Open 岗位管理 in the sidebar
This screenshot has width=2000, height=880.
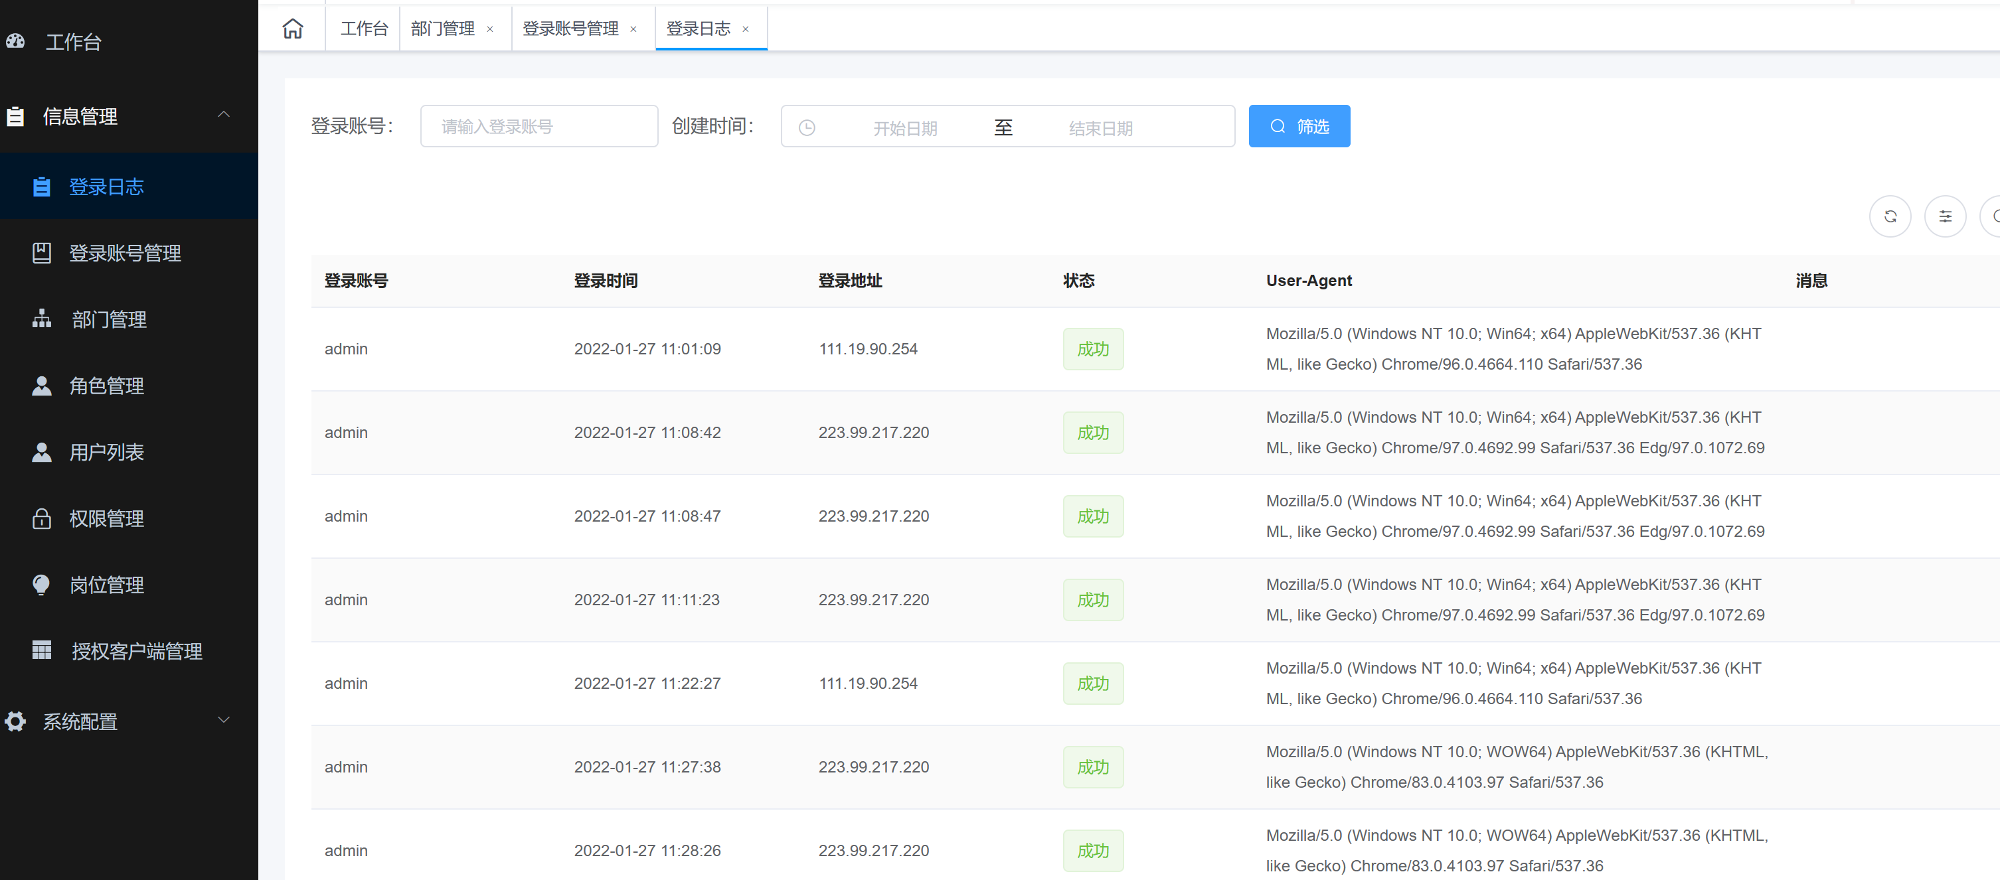click(x=129, y=584)
